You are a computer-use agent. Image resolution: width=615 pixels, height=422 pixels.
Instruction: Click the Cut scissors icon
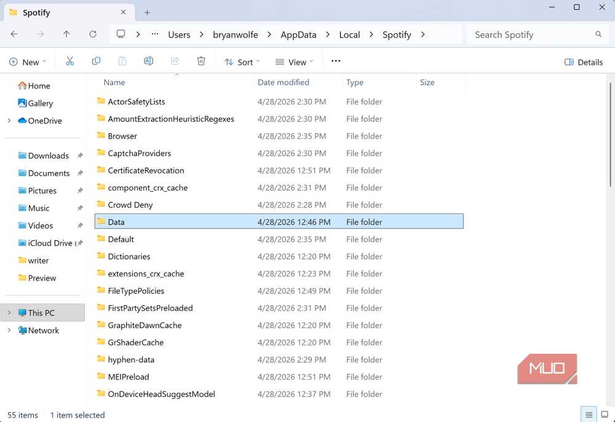pyautogui.click(x=70, y=61)
